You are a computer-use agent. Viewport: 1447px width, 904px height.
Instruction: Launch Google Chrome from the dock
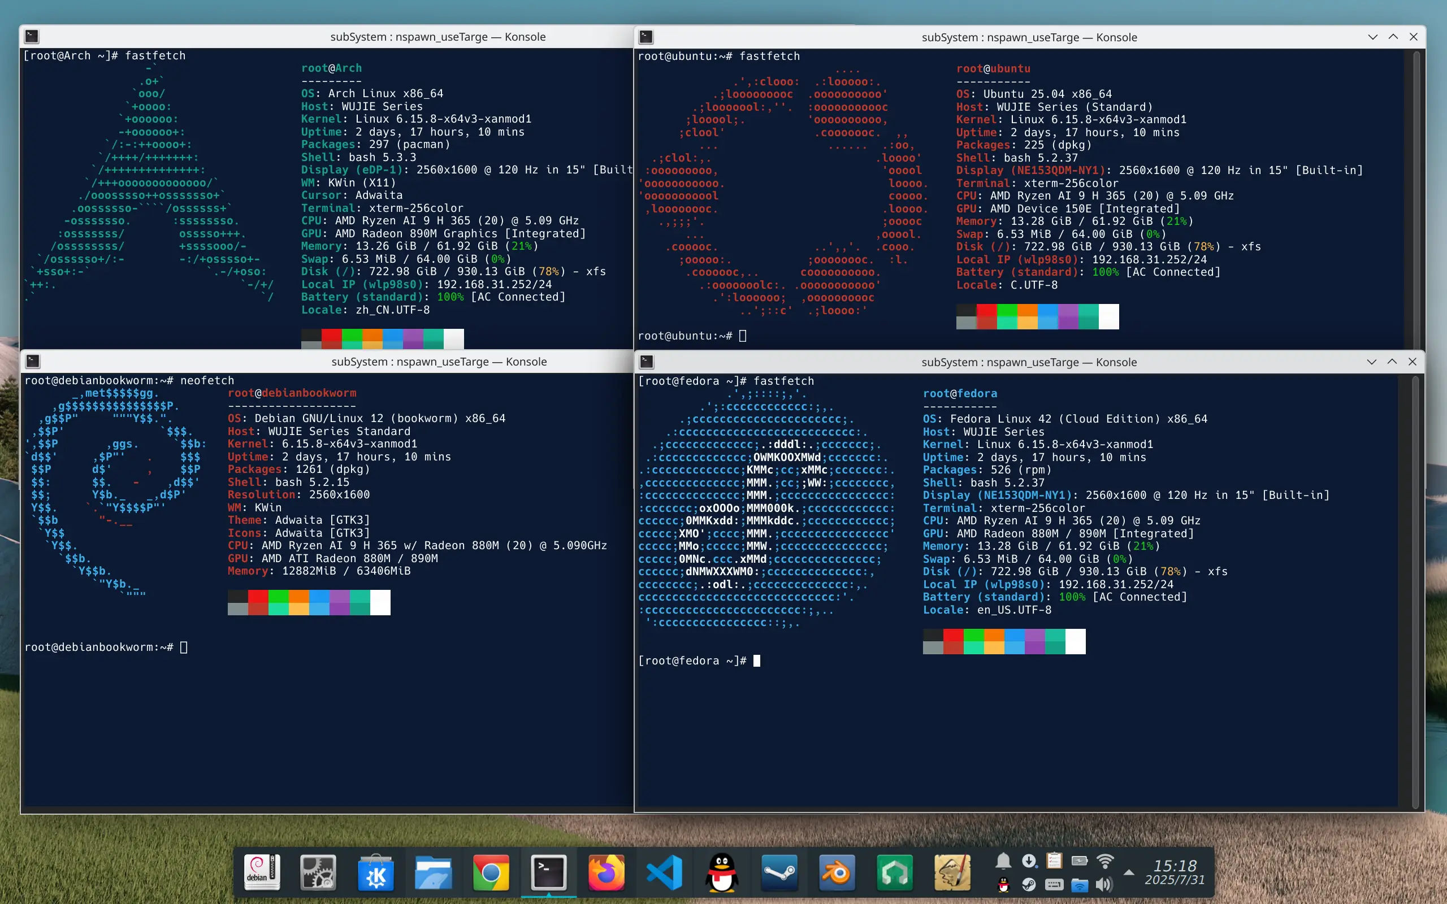(491, 872)
